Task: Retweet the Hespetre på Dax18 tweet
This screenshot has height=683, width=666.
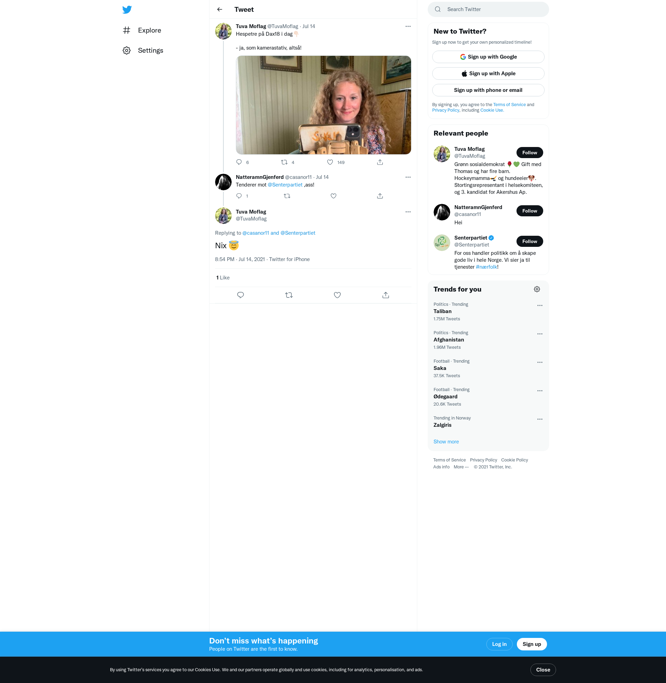Action: pos(284,162)
